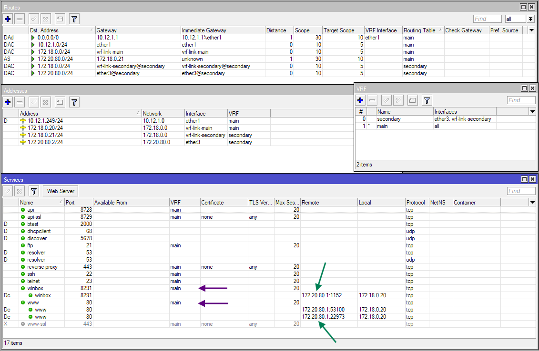
Task: Click the Find field in Services window
Action: [521, 191]
